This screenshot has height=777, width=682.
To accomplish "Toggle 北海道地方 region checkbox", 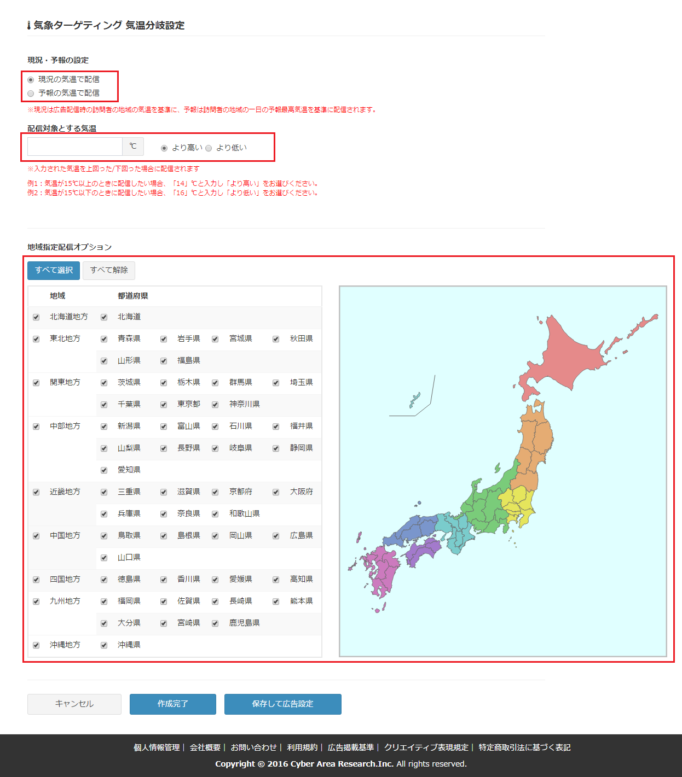I will [x=36, y=317].
